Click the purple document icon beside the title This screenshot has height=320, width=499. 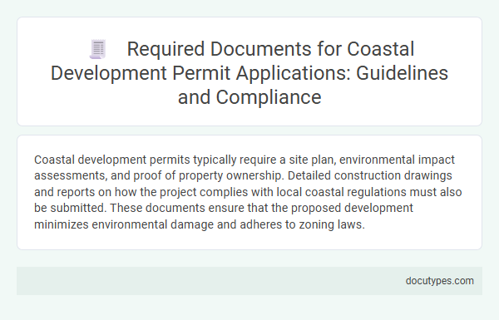coord(97,49)
